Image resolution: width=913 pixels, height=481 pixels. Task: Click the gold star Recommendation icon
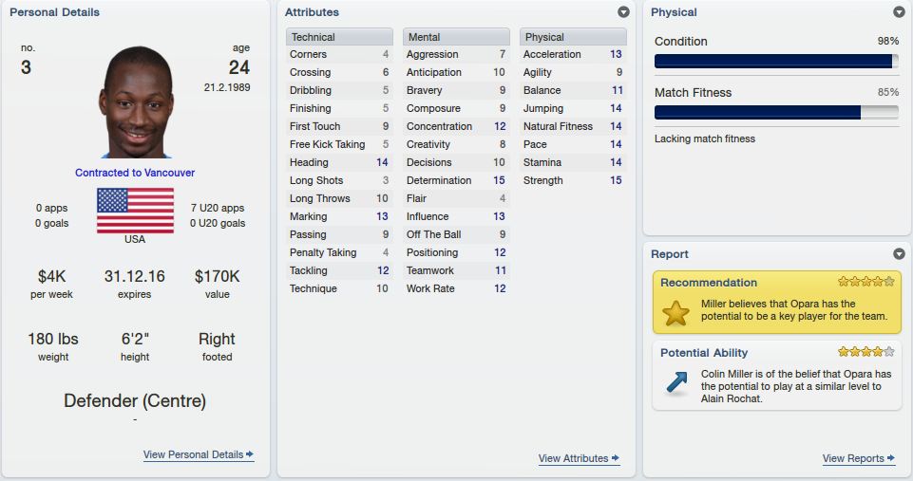676,313
